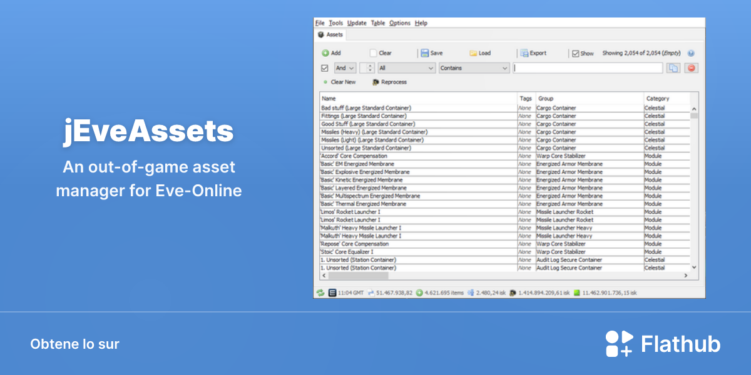Click the horizontal scrollbar thumb of the table
This screenshot has height=375, width=751.
click(x=358, y=276)
